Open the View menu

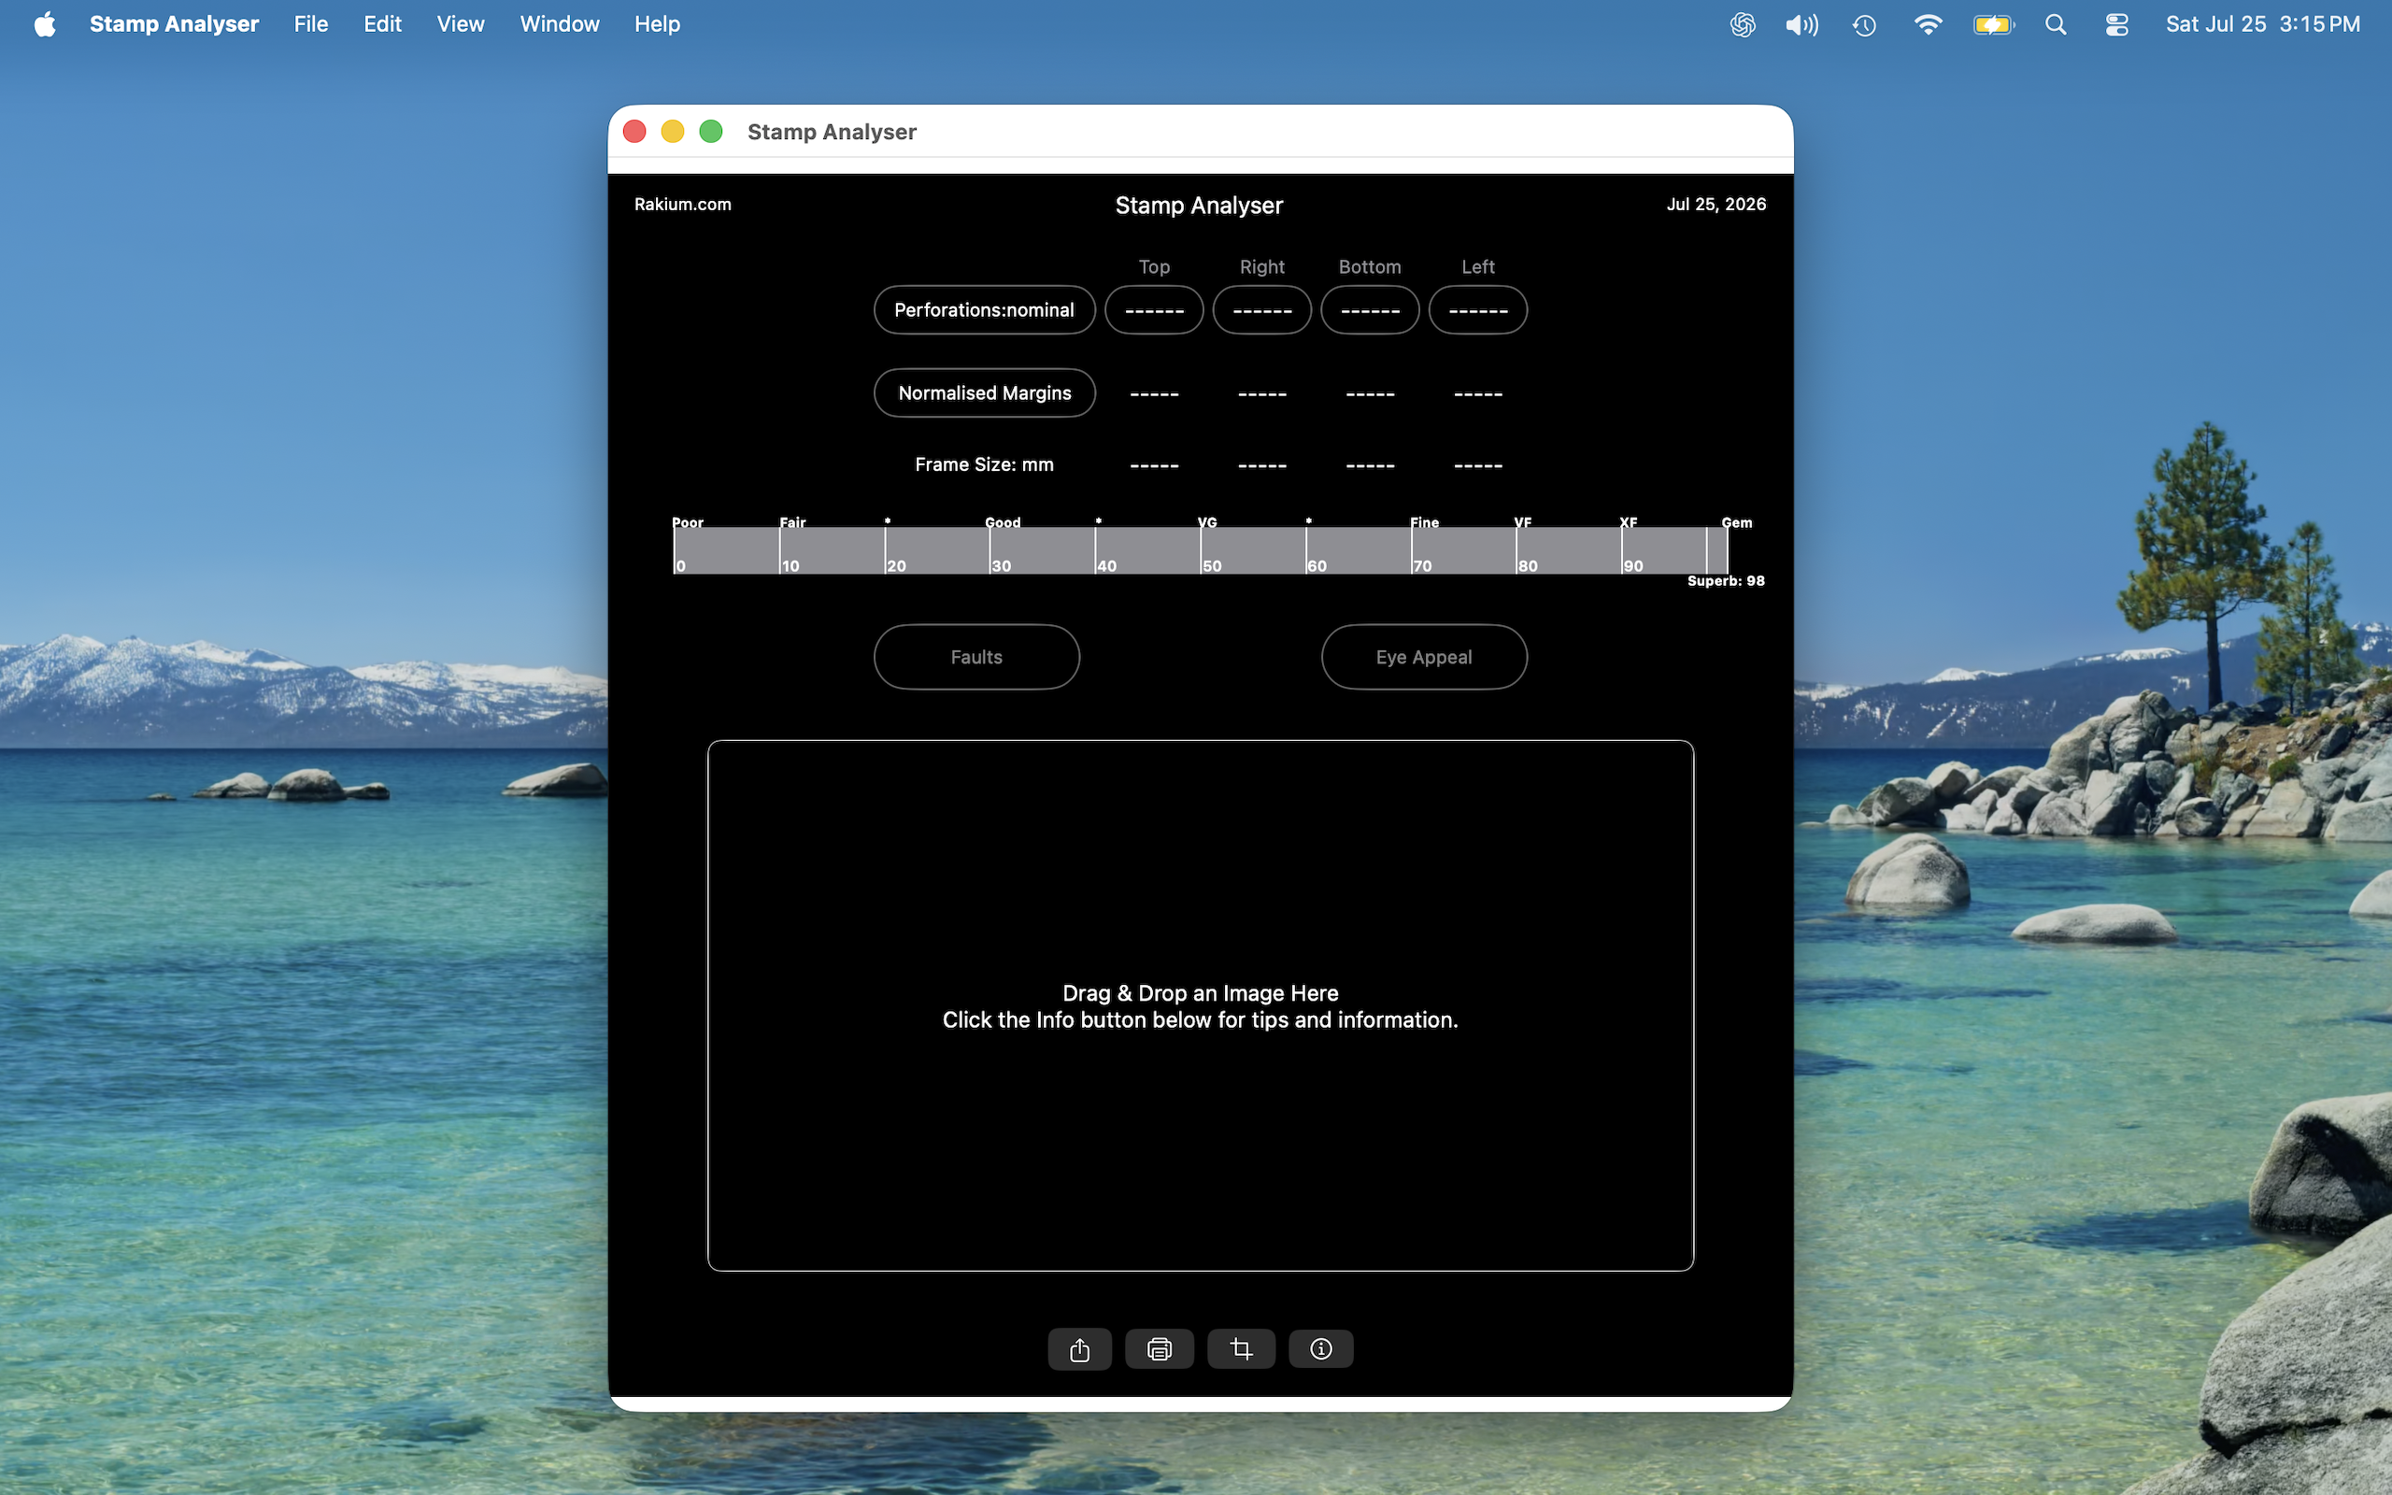(x=461, y=23)
